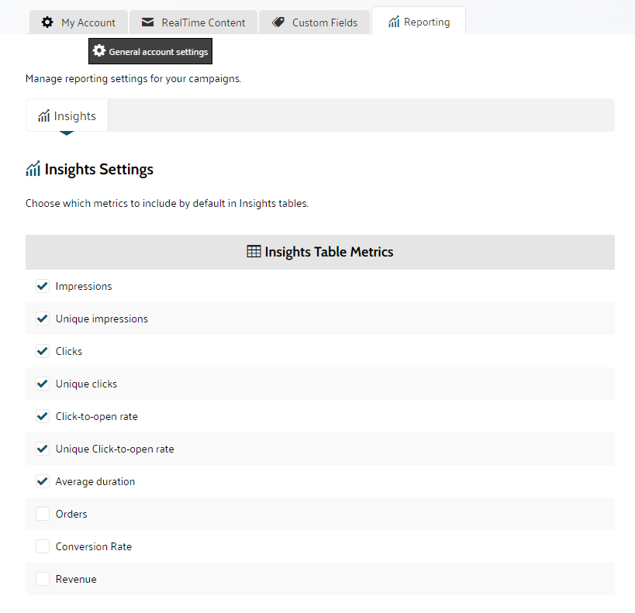Open the My Account tab
Image resolution: width=635 pixels, height=613 pixels.
tap(78, 22)
